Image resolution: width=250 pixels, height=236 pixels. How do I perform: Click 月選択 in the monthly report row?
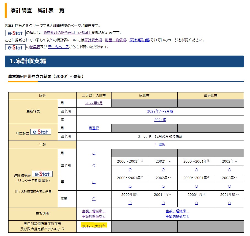pyautogui.click(x=94, y=128)
